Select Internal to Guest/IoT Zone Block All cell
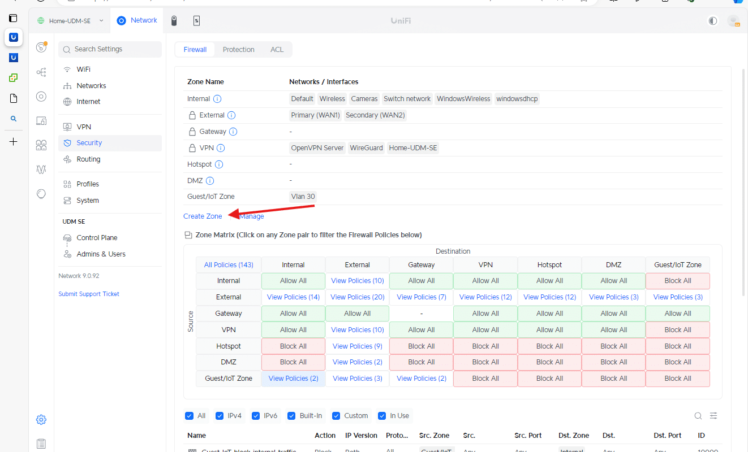 [678, 281]
